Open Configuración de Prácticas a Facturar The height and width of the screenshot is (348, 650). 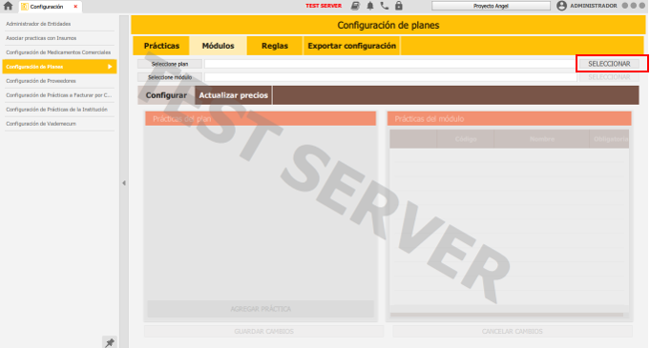pyautogui.click(x=59, y=95)
